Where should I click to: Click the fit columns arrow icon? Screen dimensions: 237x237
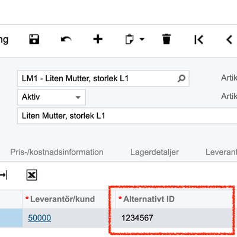[x=4, y=175]
